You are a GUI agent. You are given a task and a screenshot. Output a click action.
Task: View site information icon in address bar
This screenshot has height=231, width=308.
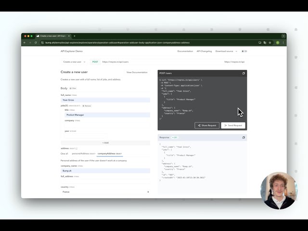pyautogui.click(x=42, y=43)
